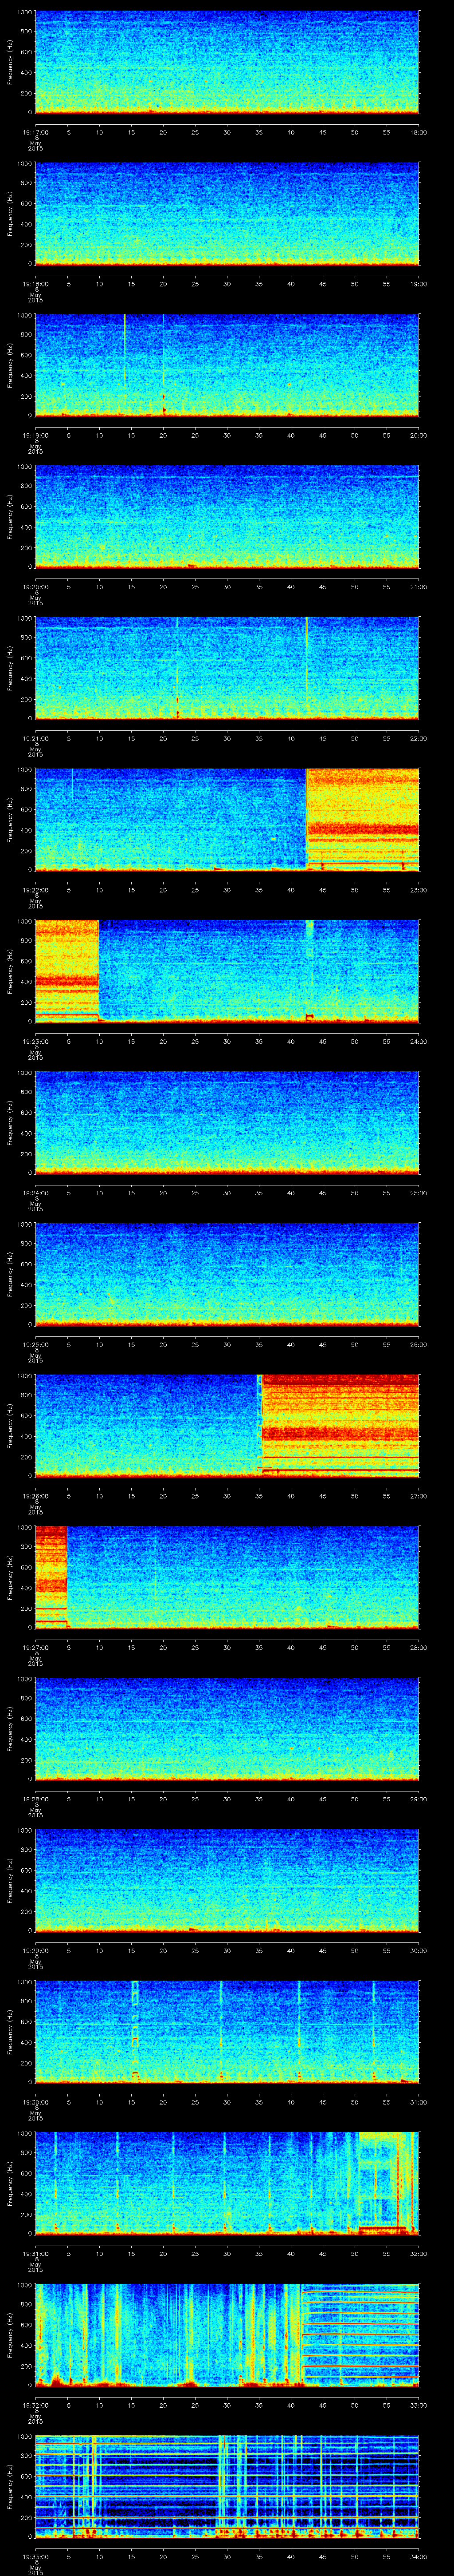Select the 19:29:00 start time label

click(35, 1950)
